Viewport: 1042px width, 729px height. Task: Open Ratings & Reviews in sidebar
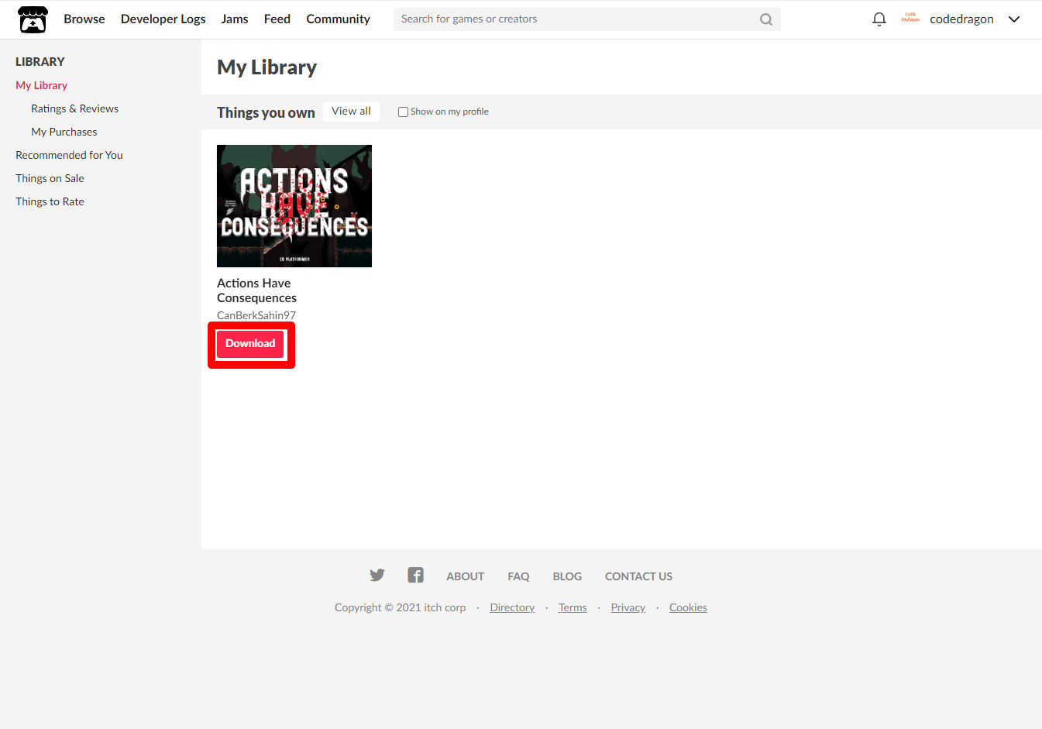point(75,108)
